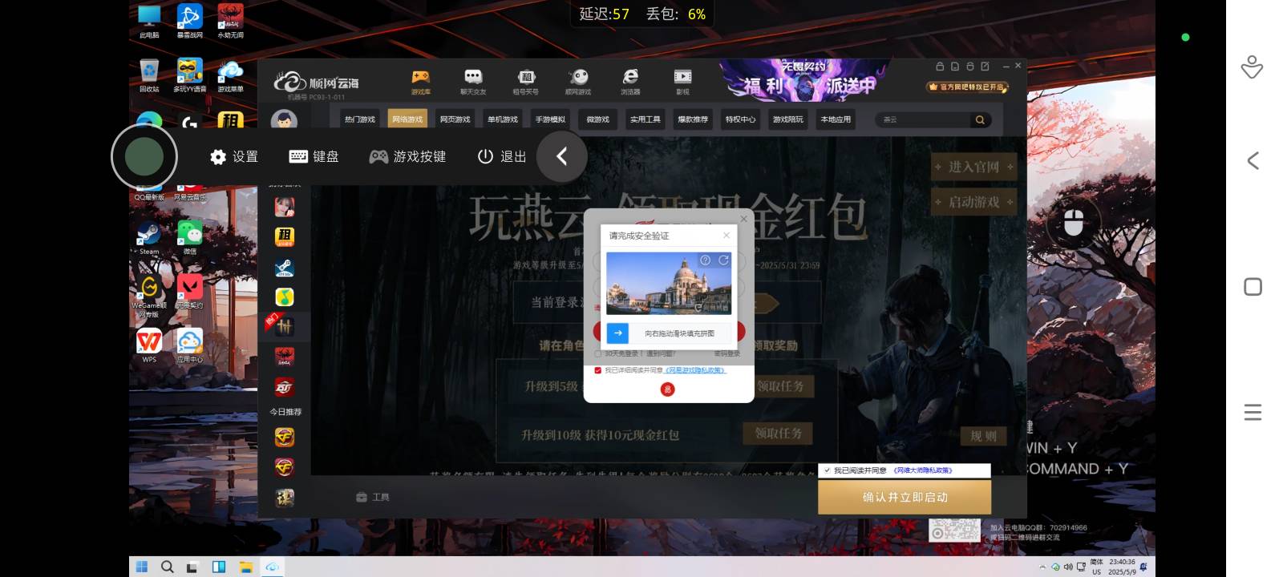Open 无畏契约 desktop icon
This screenshot has width=1283, height=577.
point(189,292)
